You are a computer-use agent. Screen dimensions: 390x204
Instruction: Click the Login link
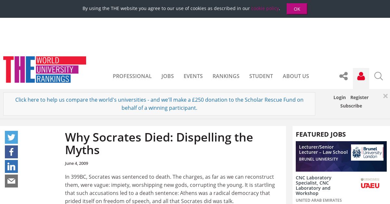tap(340, 97)
